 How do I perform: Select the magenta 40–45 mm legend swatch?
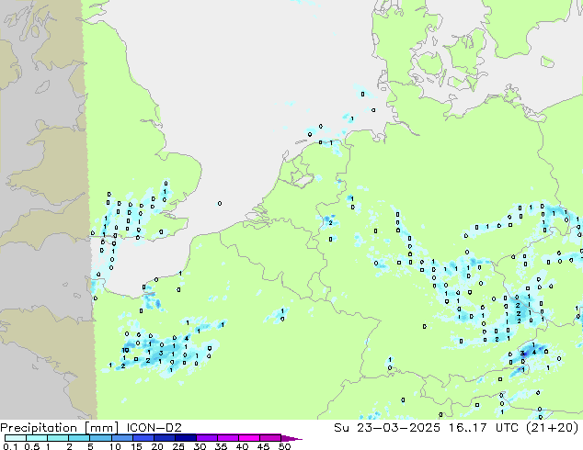249,438
